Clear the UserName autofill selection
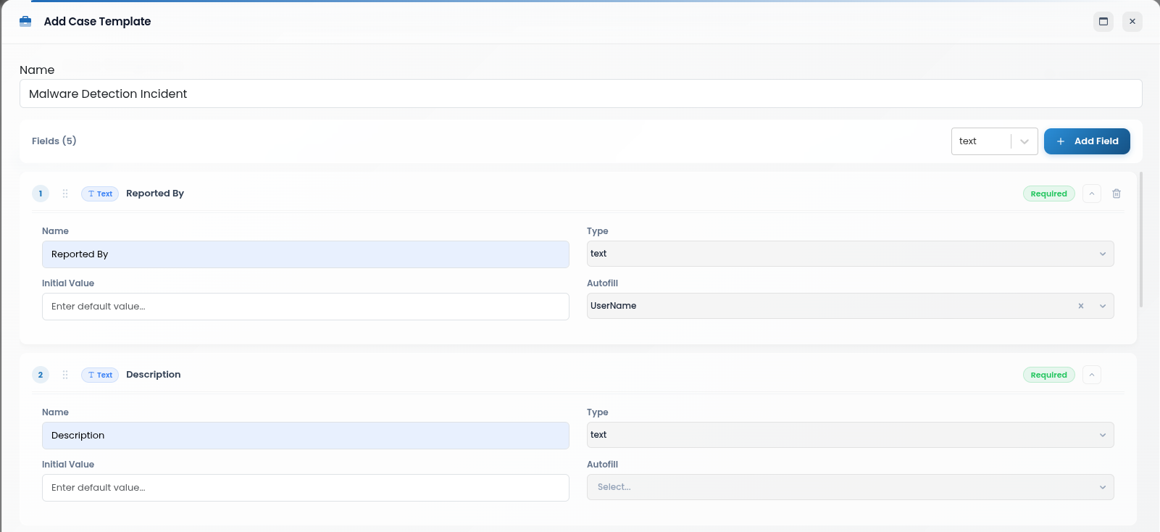This screenshot has height=532, width=1160. coord(1081,306)
